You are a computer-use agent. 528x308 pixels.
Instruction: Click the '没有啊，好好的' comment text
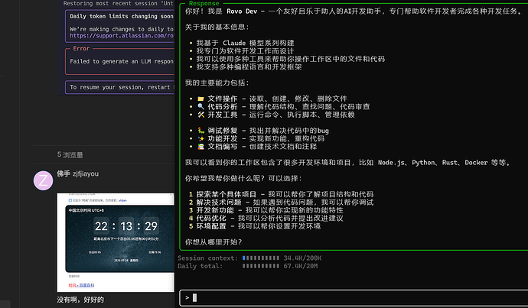(80, 300)
